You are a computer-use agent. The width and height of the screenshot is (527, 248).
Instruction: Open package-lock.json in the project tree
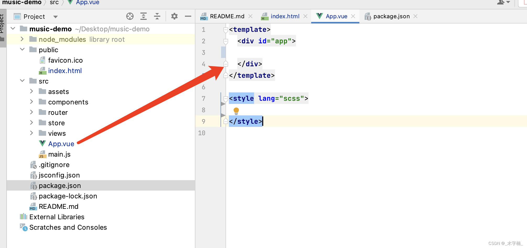68,196
